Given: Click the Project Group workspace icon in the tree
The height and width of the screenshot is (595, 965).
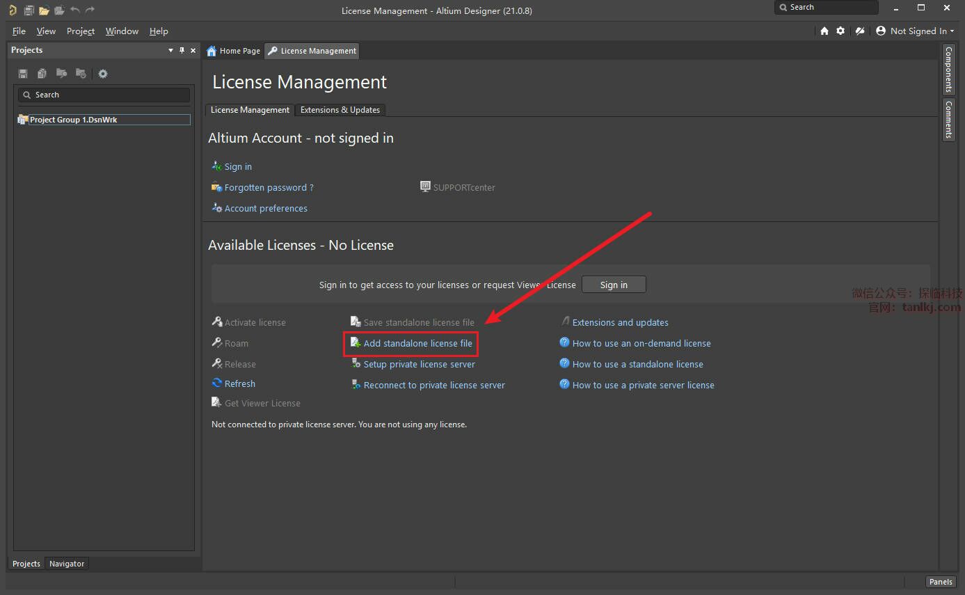Looking at the screenshot, I should (x=23, y=120).
